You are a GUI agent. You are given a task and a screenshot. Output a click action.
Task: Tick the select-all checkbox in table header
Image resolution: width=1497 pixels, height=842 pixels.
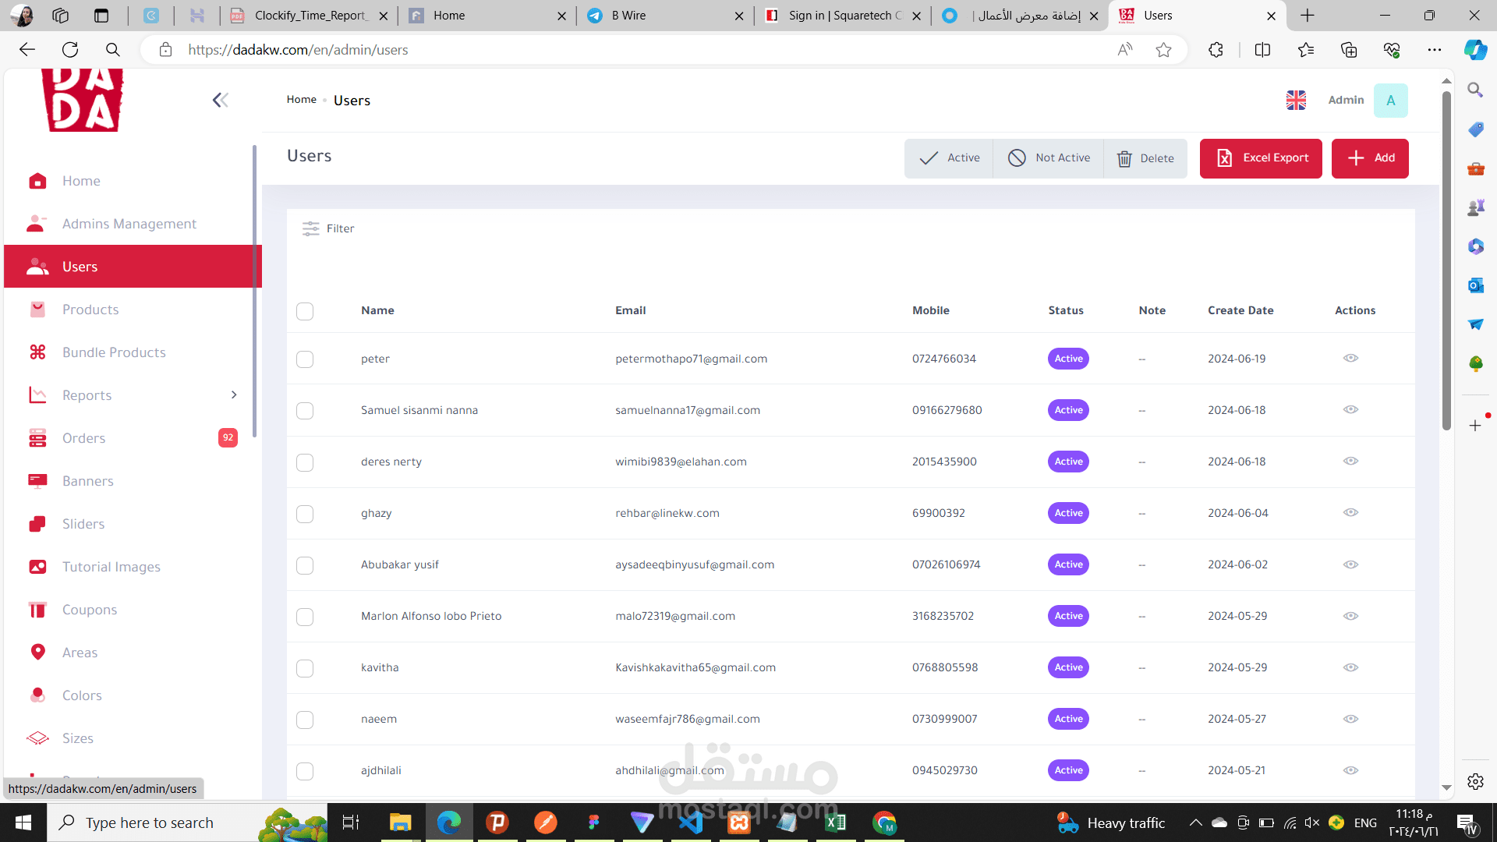point(305,311)
